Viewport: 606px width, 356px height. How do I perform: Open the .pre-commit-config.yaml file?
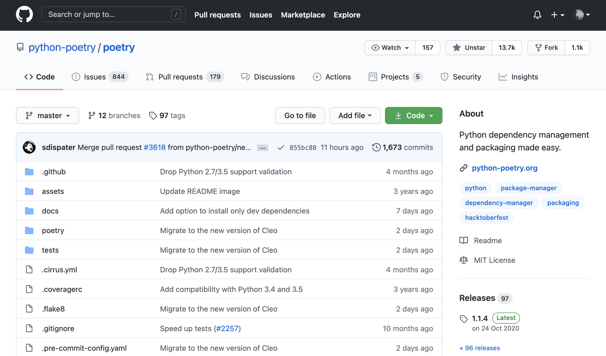coord(84,348)
